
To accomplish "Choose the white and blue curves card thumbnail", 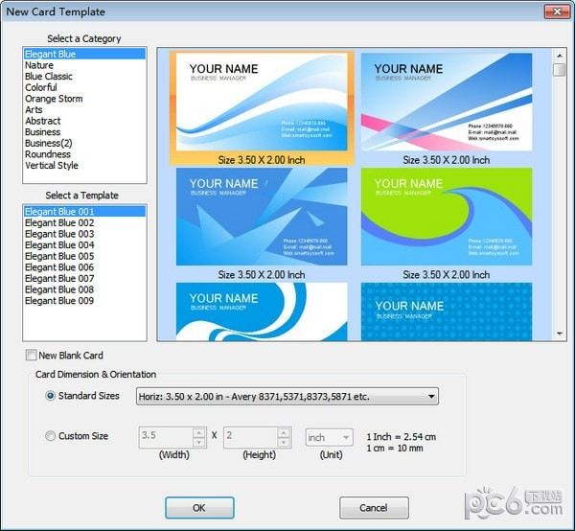I will click(x=262, y=311).
